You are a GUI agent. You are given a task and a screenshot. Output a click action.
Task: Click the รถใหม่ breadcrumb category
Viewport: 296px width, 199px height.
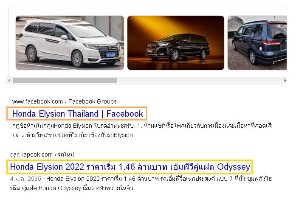pos(66,155)
